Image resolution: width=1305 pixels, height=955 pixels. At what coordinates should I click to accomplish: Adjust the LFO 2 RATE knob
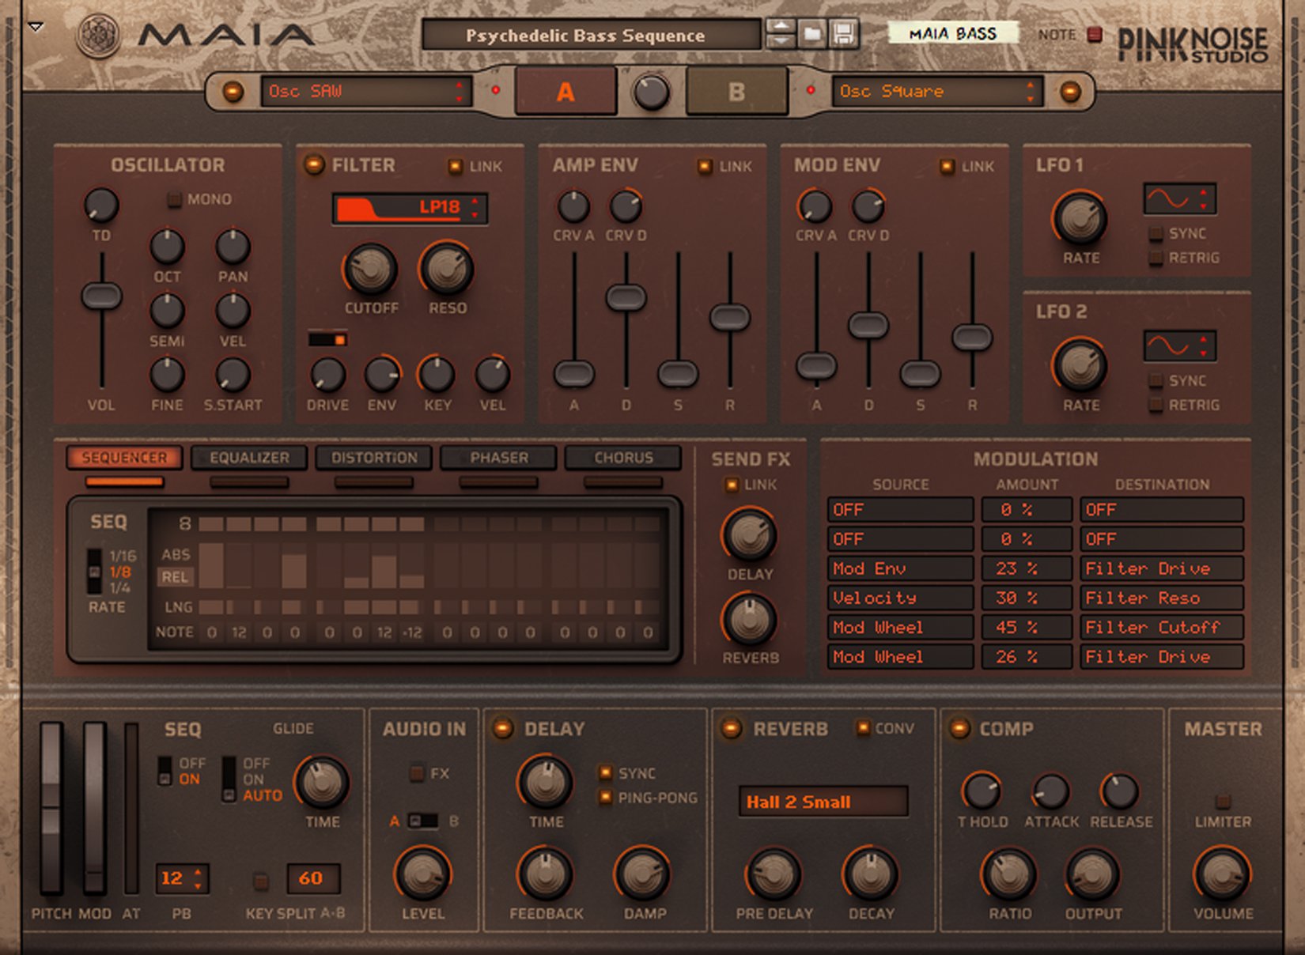pyautogui.click(x=1080, y=365)
